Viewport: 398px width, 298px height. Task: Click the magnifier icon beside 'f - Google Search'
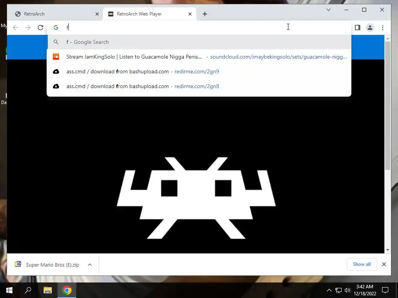coord(56,42)
